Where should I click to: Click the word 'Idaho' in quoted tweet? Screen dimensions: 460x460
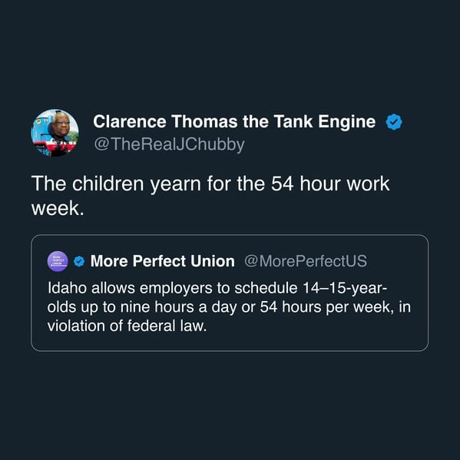point(67,288)
